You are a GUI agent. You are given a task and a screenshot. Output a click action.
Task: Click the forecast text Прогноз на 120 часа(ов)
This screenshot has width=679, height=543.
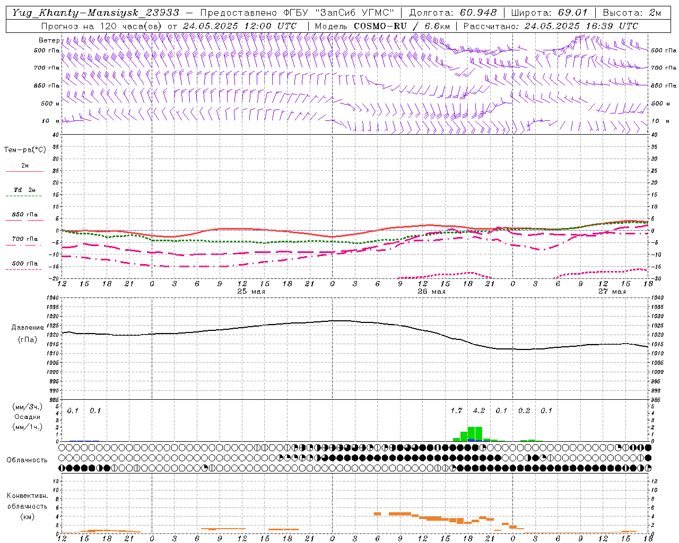pyautogui.click(x=102, y=26)
